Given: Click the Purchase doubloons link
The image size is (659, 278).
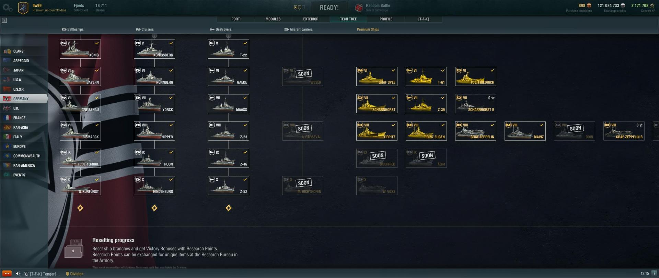Looking at the screenshot, I should tap(579, 11).
